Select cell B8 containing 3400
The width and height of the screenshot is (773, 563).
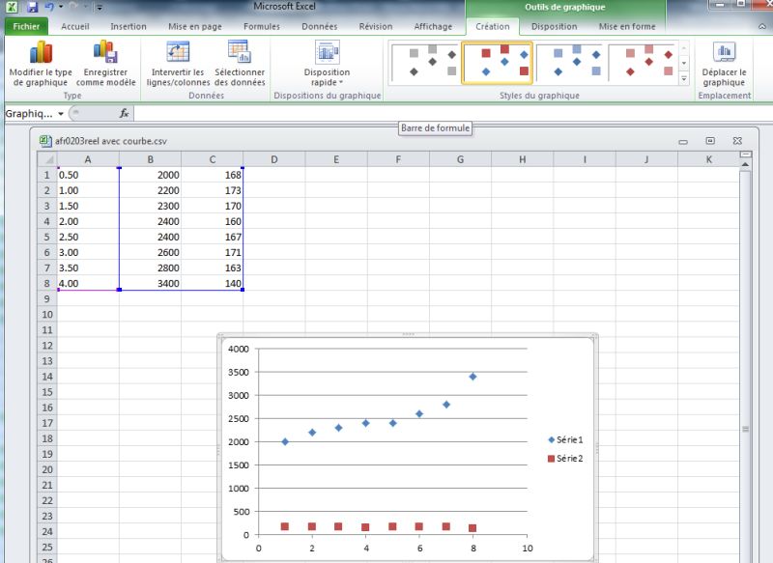(x=150, y=283)
